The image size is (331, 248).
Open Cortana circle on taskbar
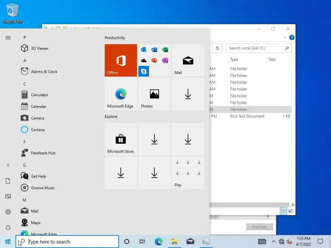tap(127, 242)
